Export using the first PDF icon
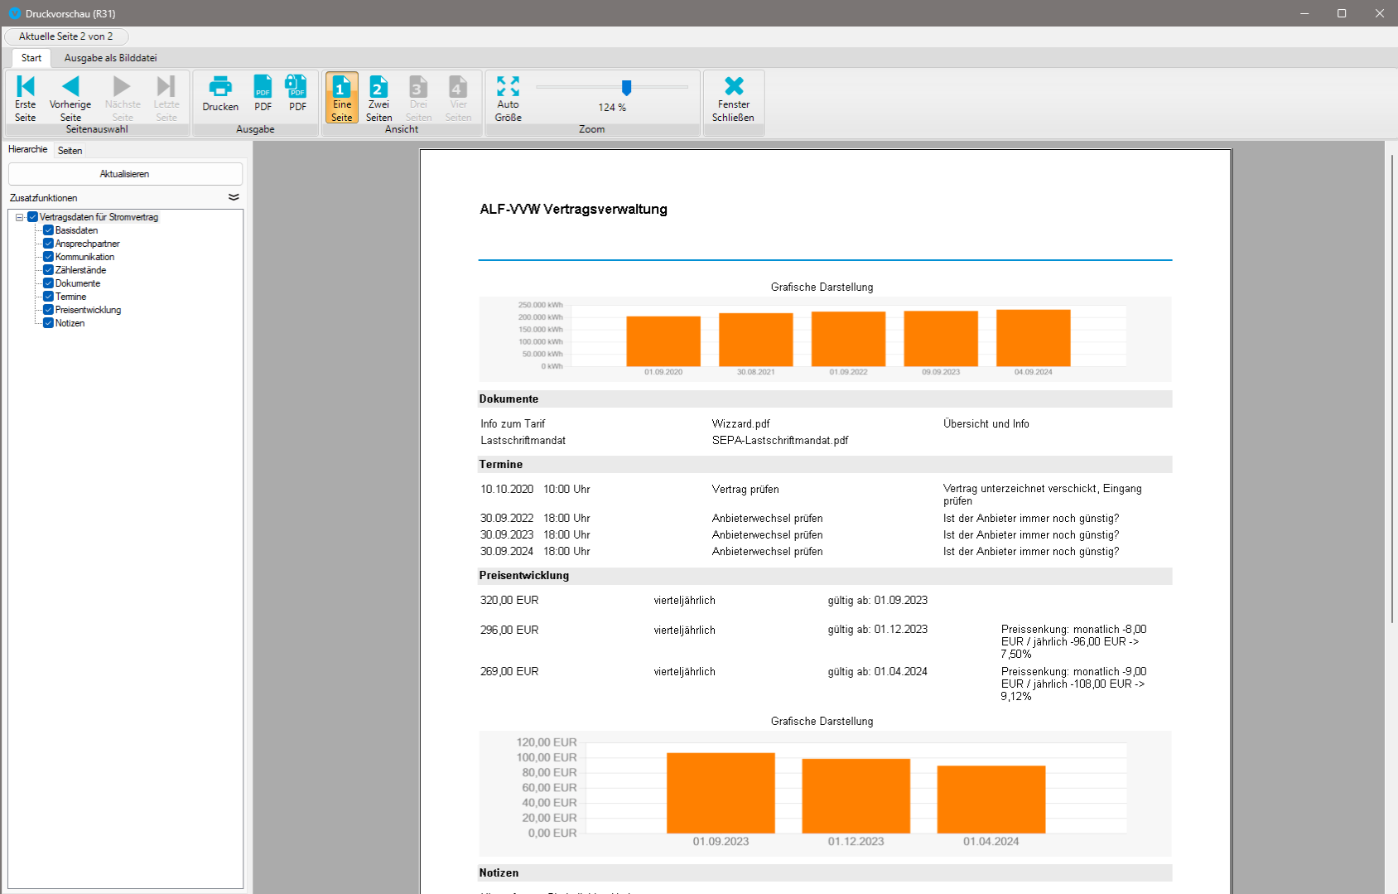This screenshot has height=894, width=1398. [x=263, y=87]
